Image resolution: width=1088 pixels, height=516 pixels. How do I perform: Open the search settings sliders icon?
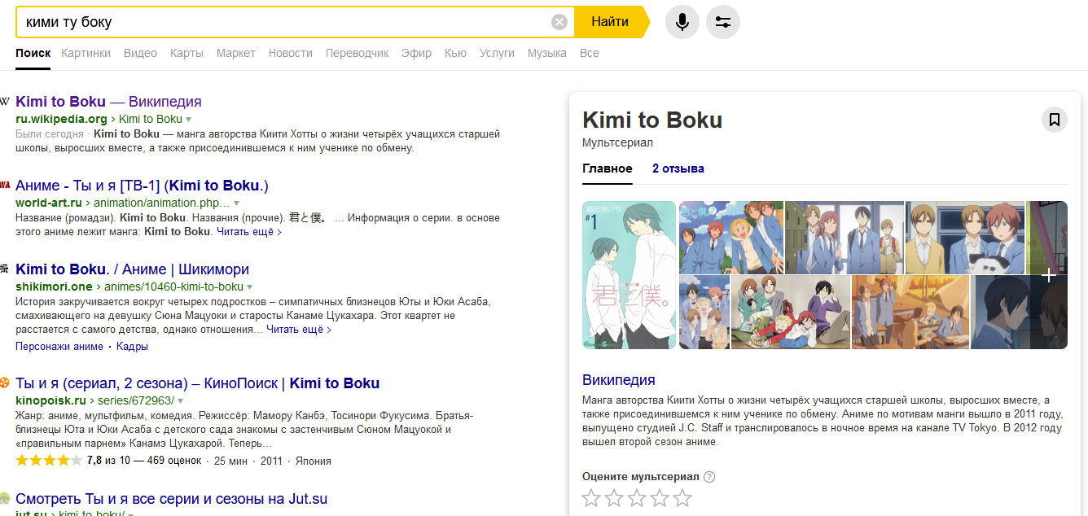[723, 22]
